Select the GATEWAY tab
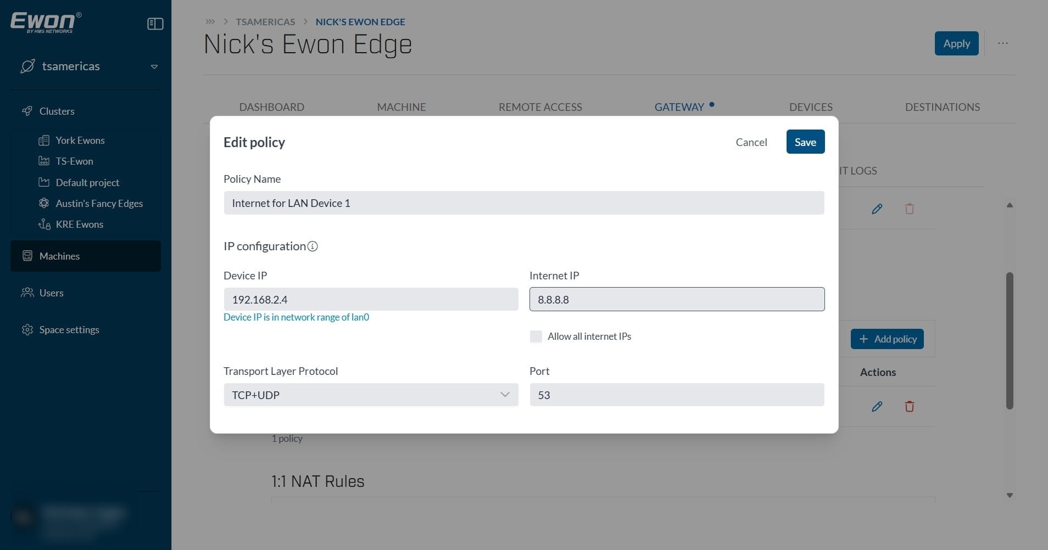 679,107
